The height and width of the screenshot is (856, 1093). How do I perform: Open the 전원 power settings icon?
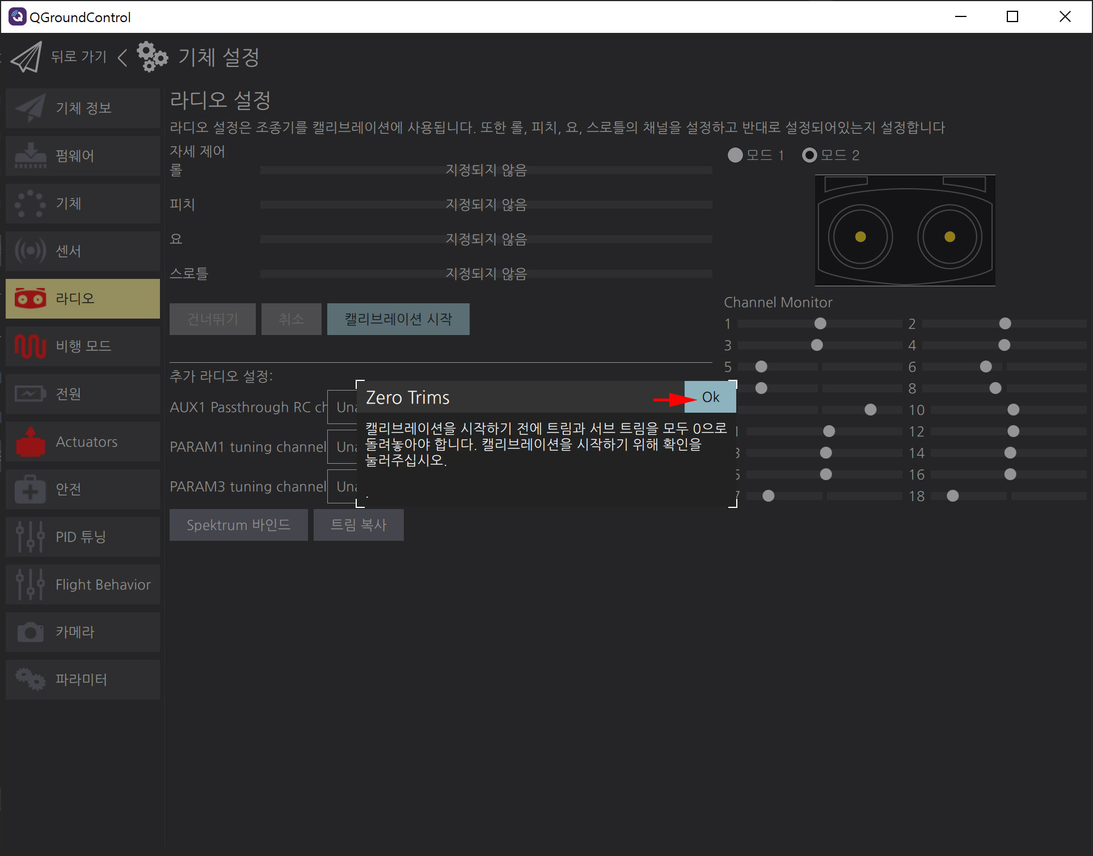[30, 393]
